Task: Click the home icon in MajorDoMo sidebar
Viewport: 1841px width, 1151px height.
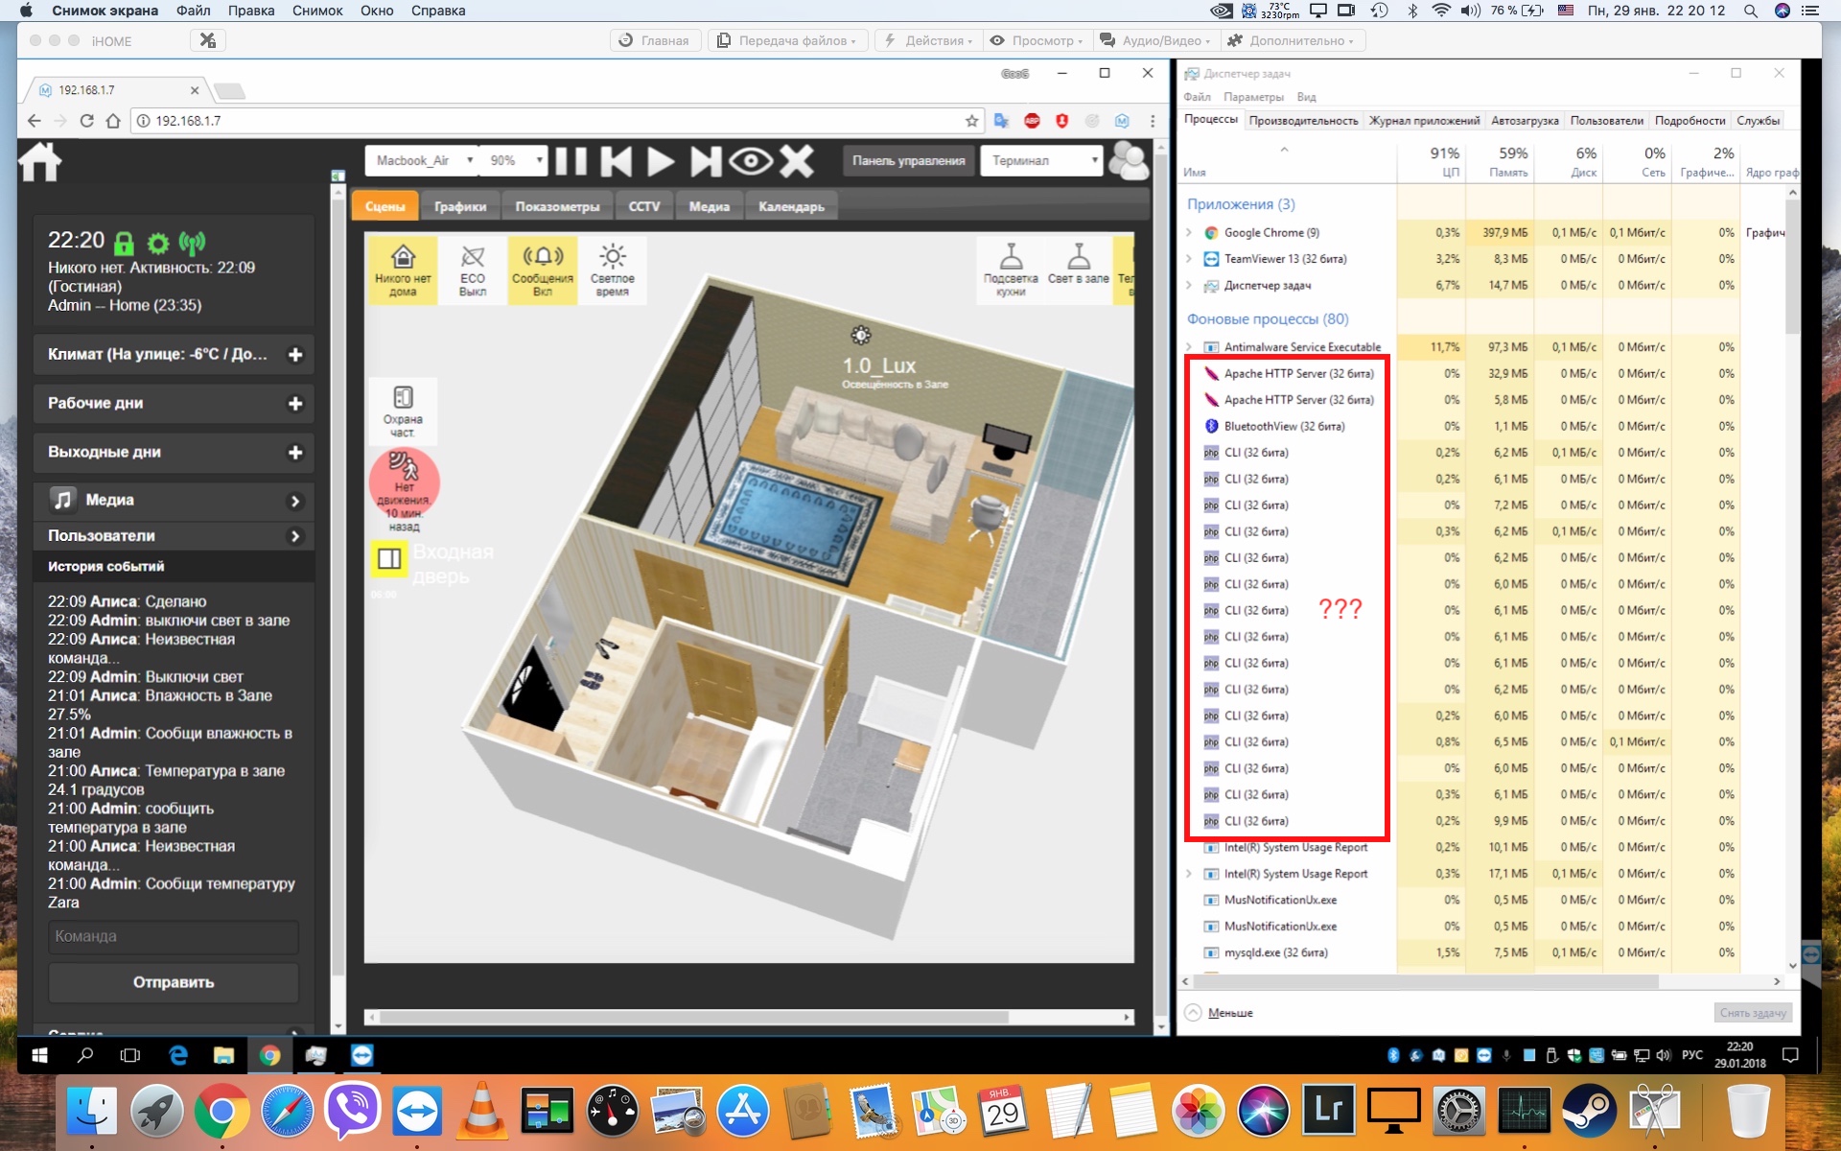Action: point(40,162)
